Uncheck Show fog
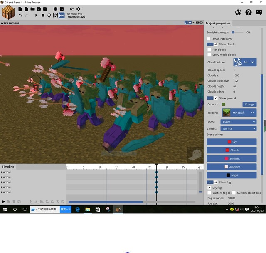The image size is (266, 253). pos(216,182)
